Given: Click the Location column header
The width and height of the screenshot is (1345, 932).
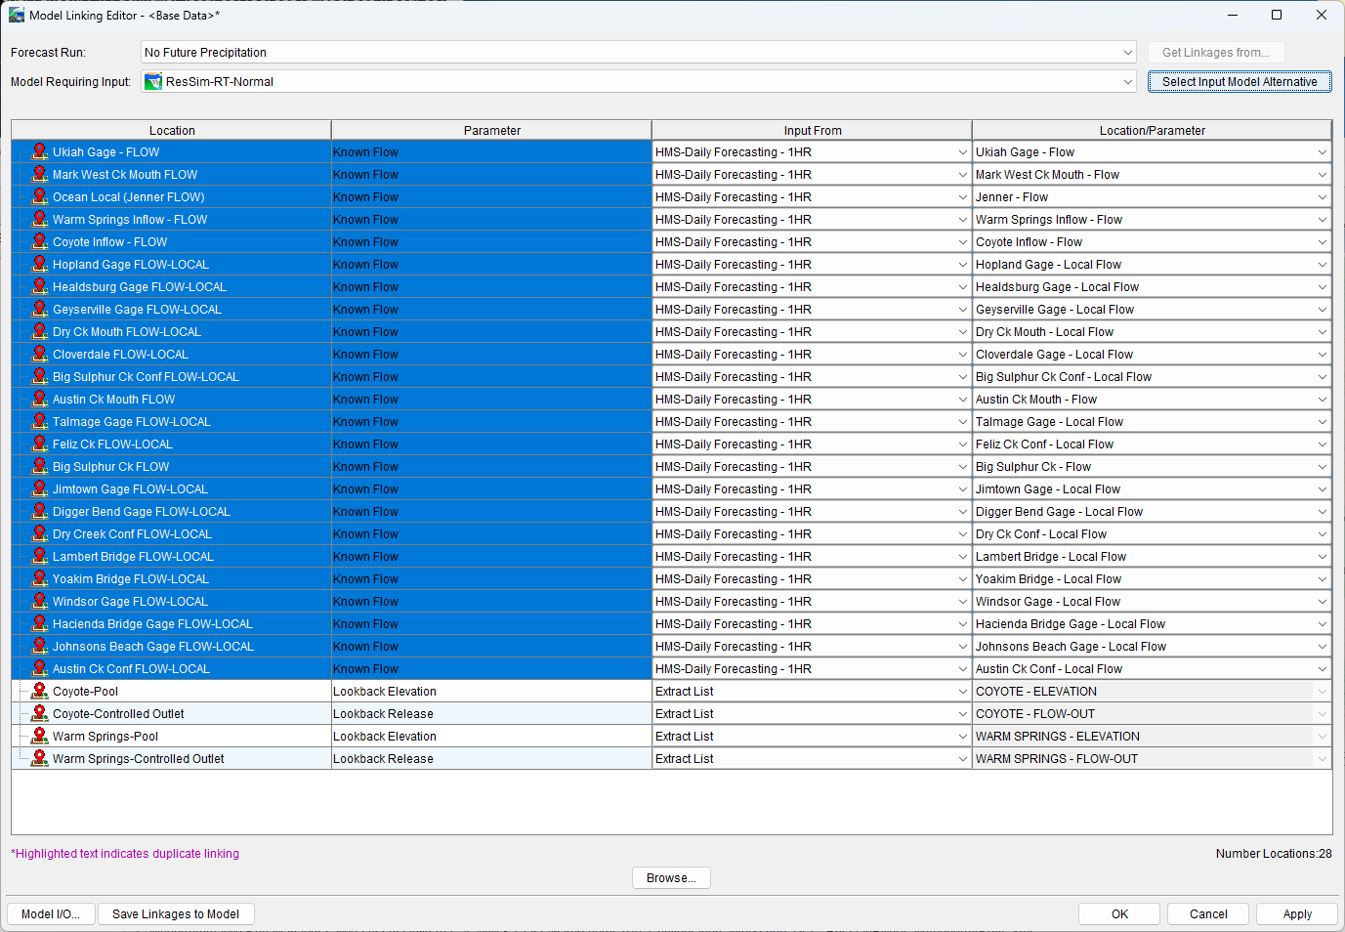Looking at the screenshot, I should pyautogui.click(x=172, y=129).
